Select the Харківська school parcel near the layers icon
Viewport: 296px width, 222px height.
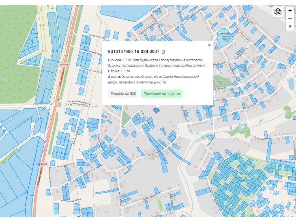point(225,37)
